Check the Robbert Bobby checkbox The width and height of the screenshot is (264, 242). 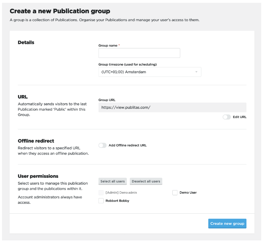pos(101,201)
